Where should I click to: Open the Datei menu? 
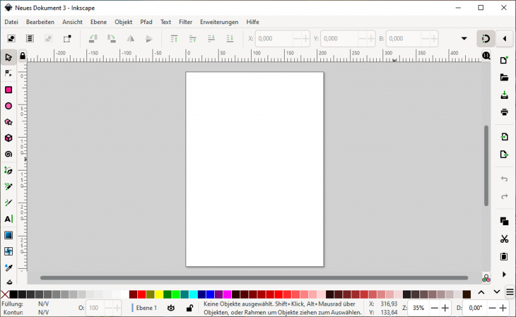point(11,22)
